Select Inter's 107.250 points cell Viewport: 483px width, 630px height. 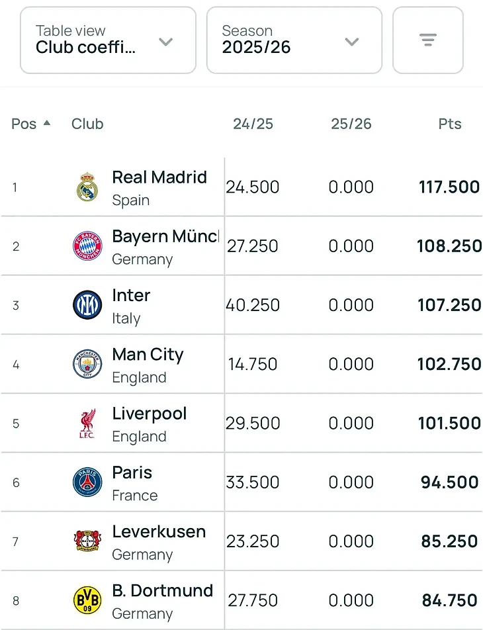pos(449,305)
